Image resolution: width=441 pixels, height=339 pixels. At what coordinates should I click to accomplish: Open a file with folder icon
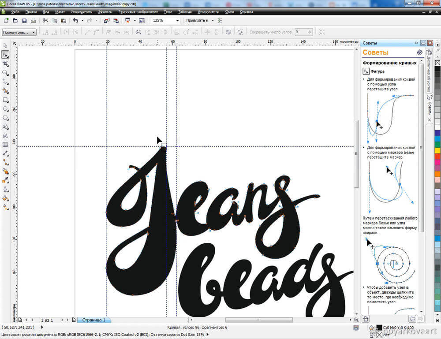(x=15, y=21)
